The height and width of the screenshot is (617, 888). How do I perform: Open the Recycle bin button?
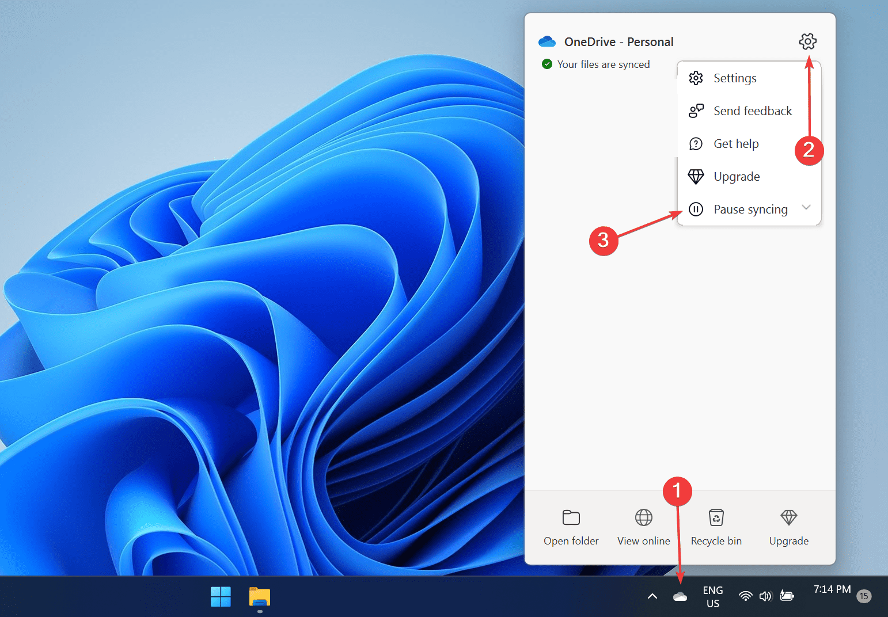click(716, 527)
